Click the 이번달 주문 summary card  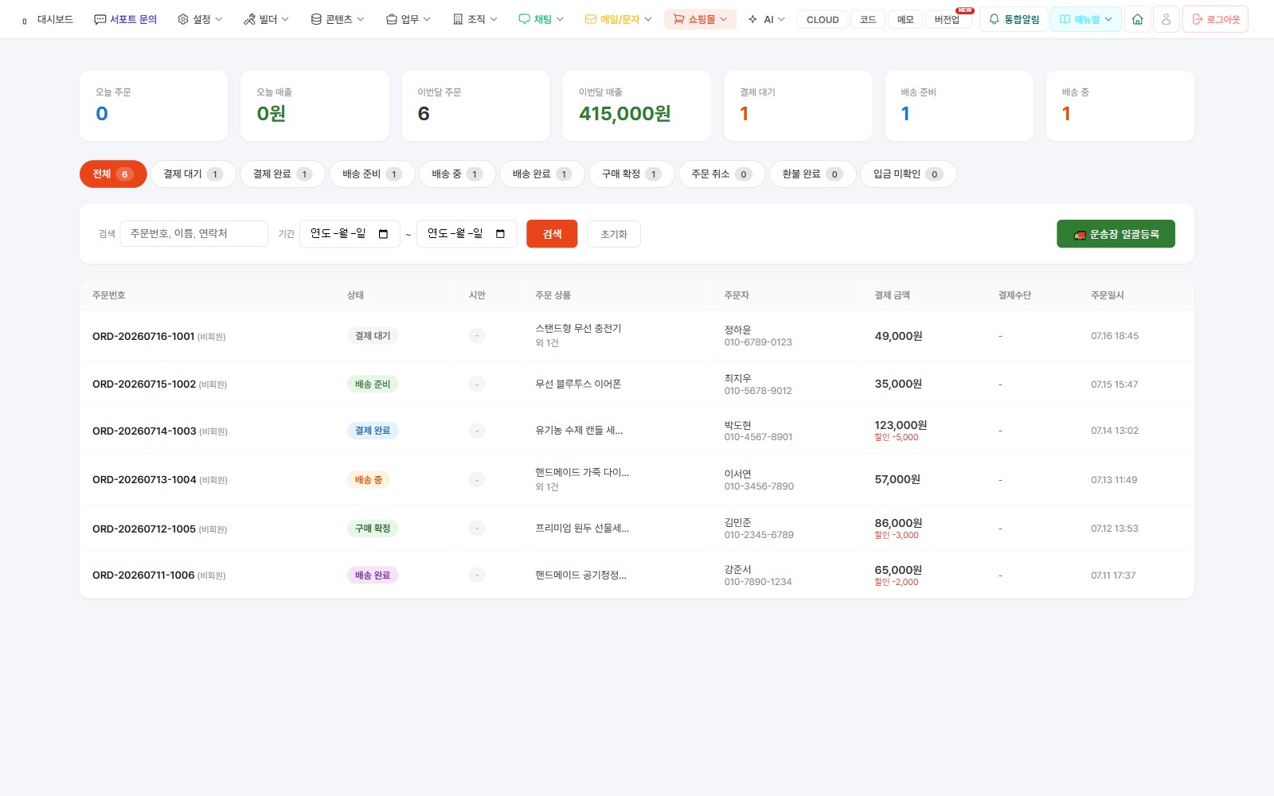coord(475,106)
